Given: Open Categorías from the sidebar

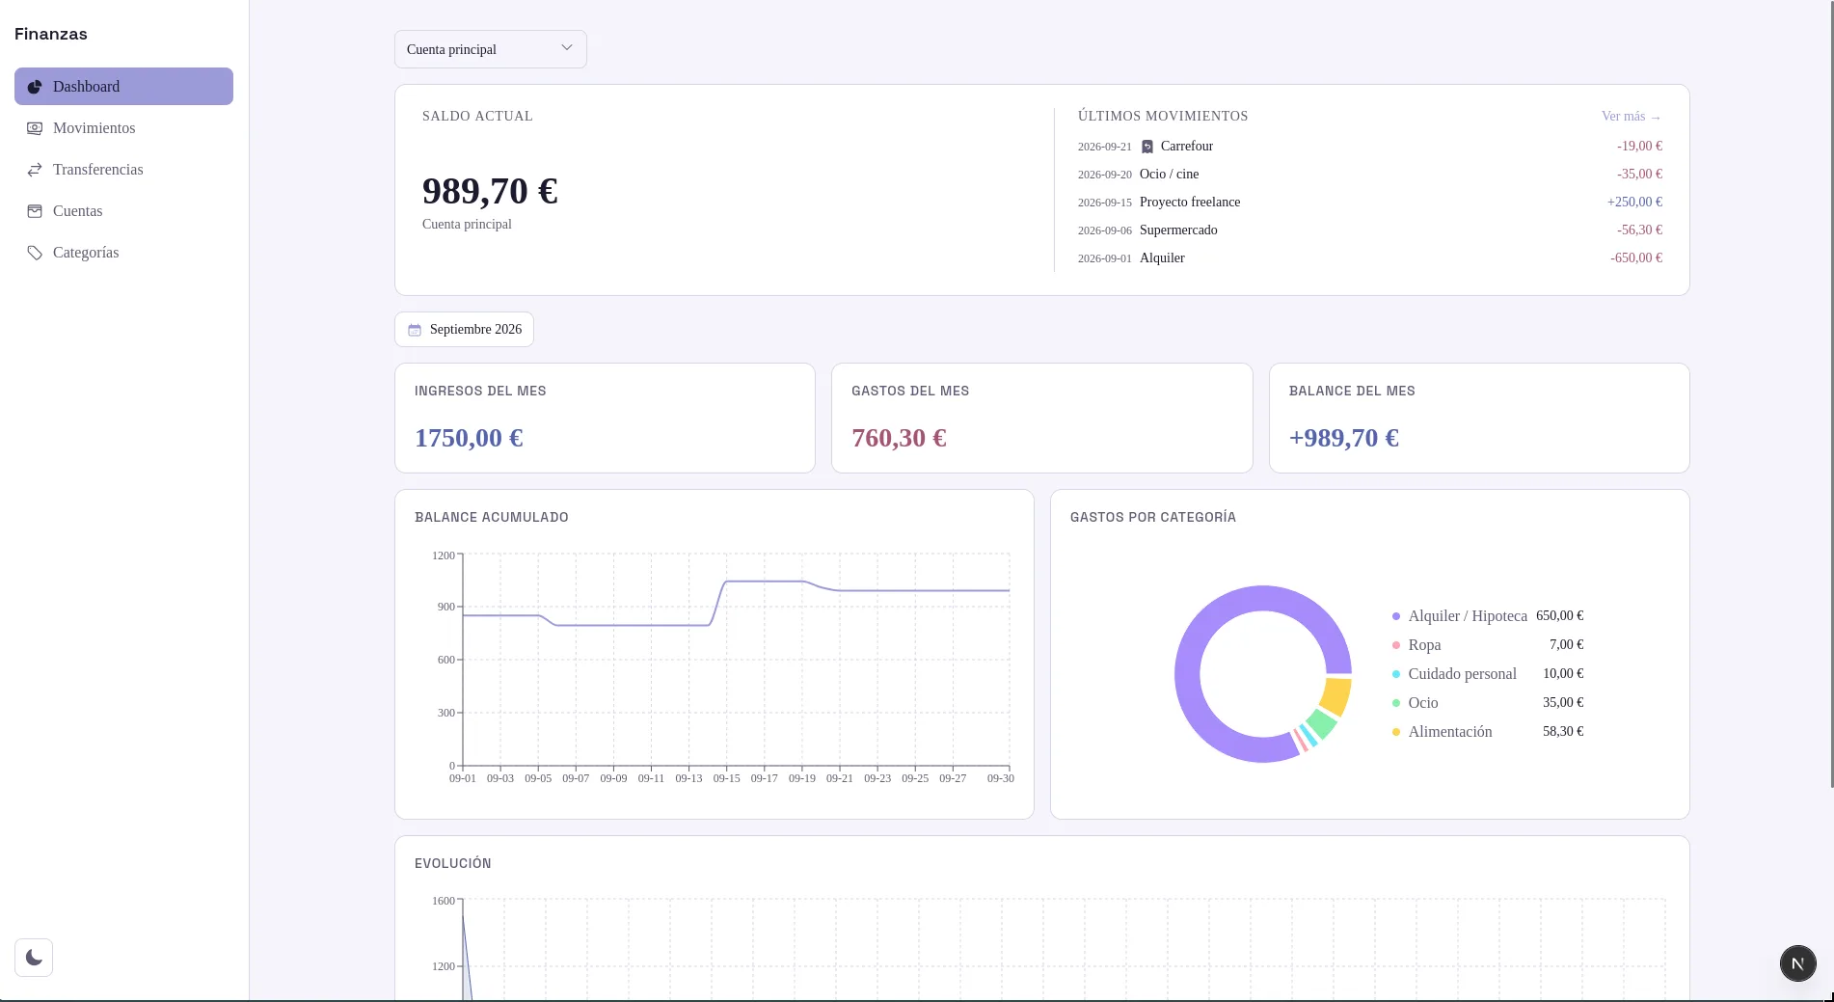Looking at the screenshot, I should point(123,253).
